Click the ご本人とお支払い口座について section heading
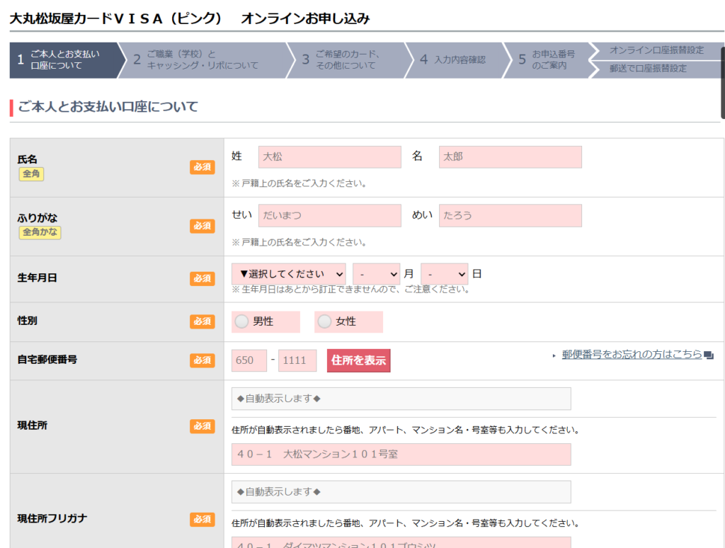Viewport: 725px width, 548px height. tap(108, 107)
